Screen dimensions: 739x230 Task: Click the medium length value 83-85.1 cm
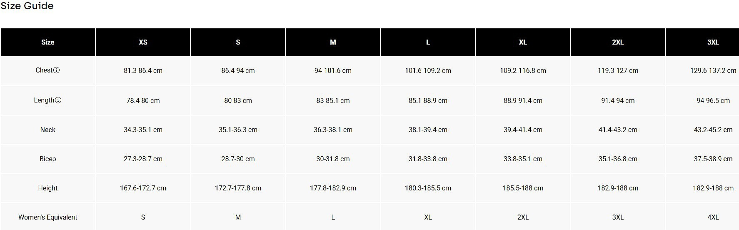tap(333, 100)
